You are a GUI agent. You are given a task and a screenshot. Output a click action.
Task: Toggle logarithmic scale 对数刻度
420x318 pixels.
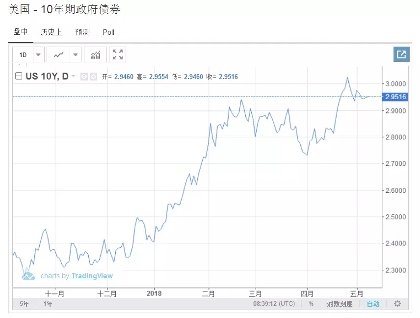[x=340, y=304]
